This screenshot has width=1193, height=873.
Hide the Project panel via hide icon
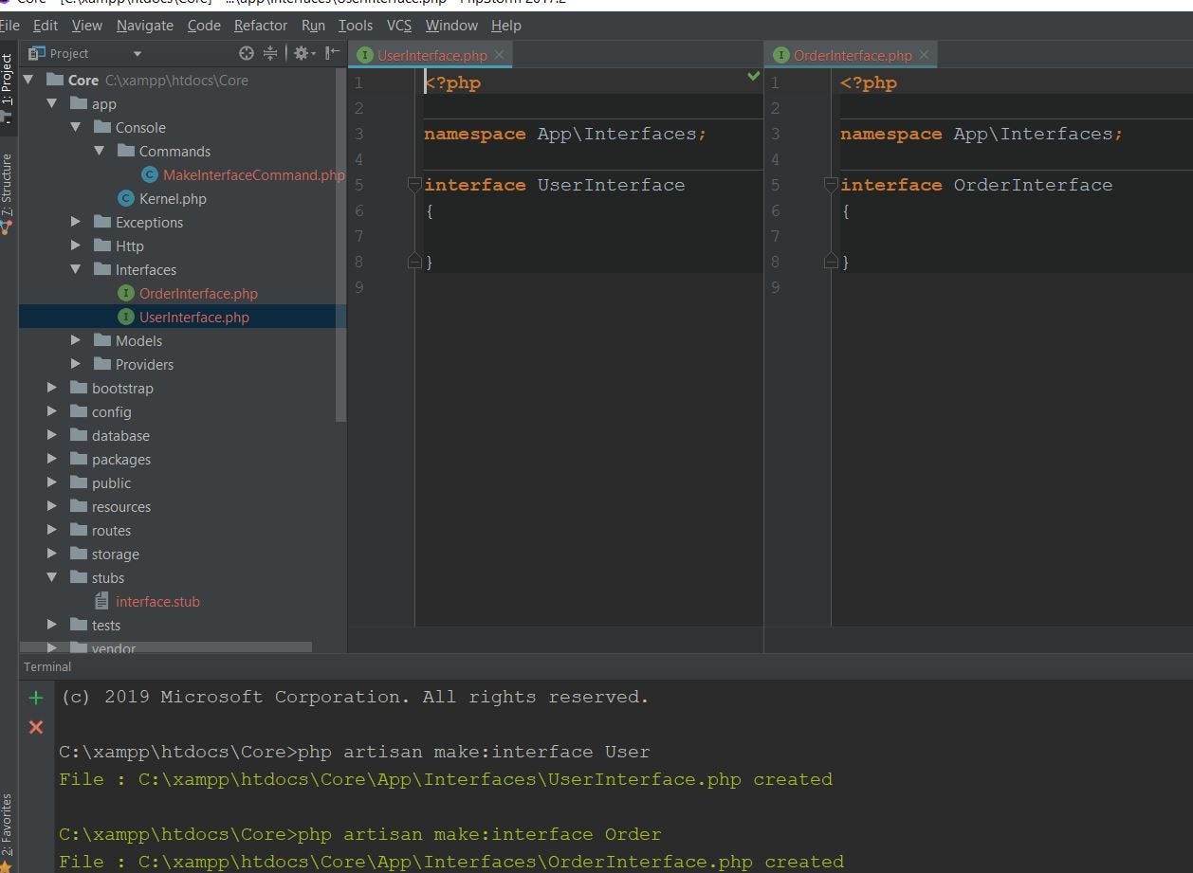click(x=331, y=53)
